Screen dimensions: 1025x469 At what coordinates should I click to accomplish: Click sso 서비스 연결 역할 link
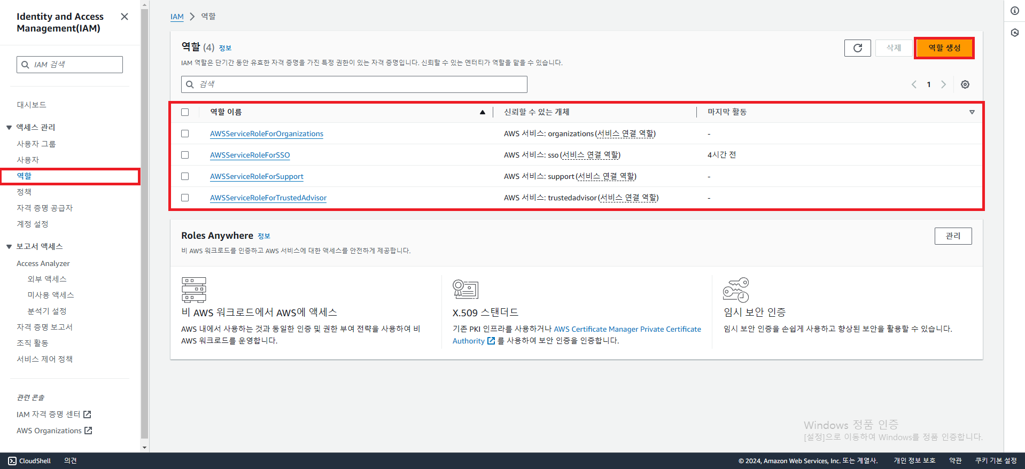pyautogui.click(x=590, y=155)
